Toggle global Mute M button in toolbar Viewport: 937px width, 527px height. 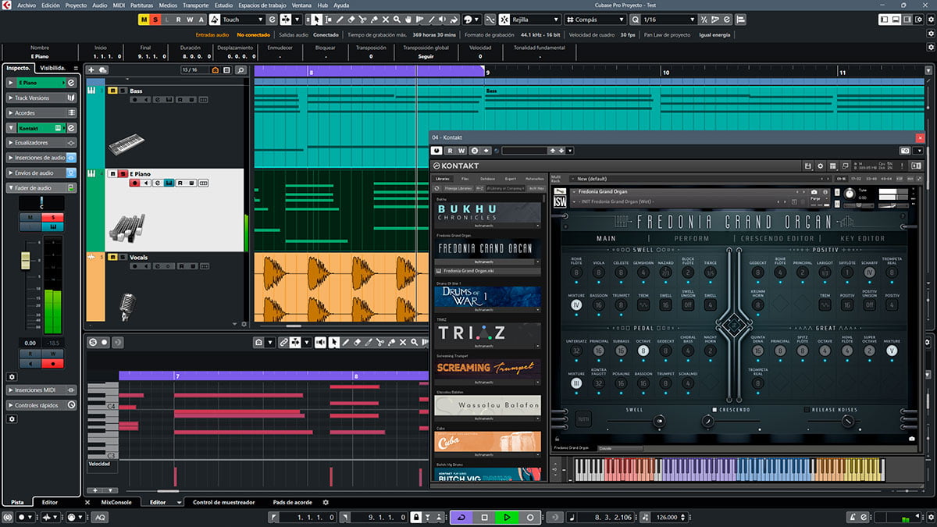143,19
